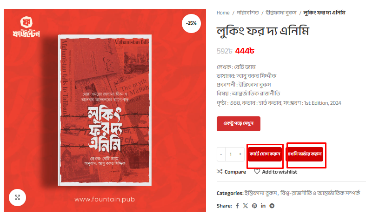This screenshot has height=215, width=366.
Task: Click the এখনি অর্ডার করুন order now button
Action: click(304, 154)
